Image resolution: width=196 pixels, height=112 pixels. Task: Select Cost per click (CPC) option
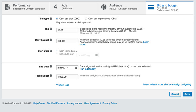(x=57, y=19)
